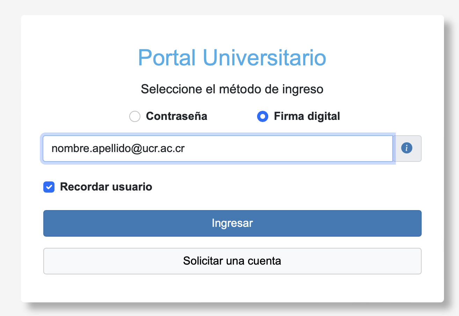Uncheck the Recordar usuario checkbox
Viewport: 459px width, 316px height.
pos(49,187)
